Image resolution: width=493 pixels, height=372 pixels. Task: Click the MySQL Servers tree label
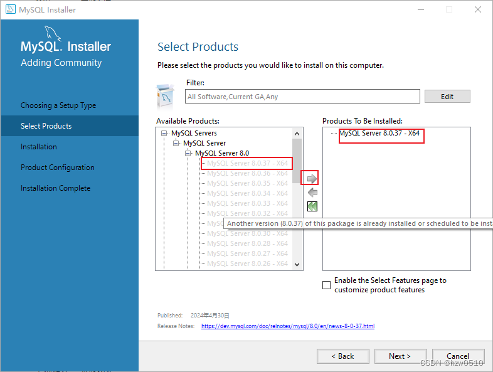[194, 134]
